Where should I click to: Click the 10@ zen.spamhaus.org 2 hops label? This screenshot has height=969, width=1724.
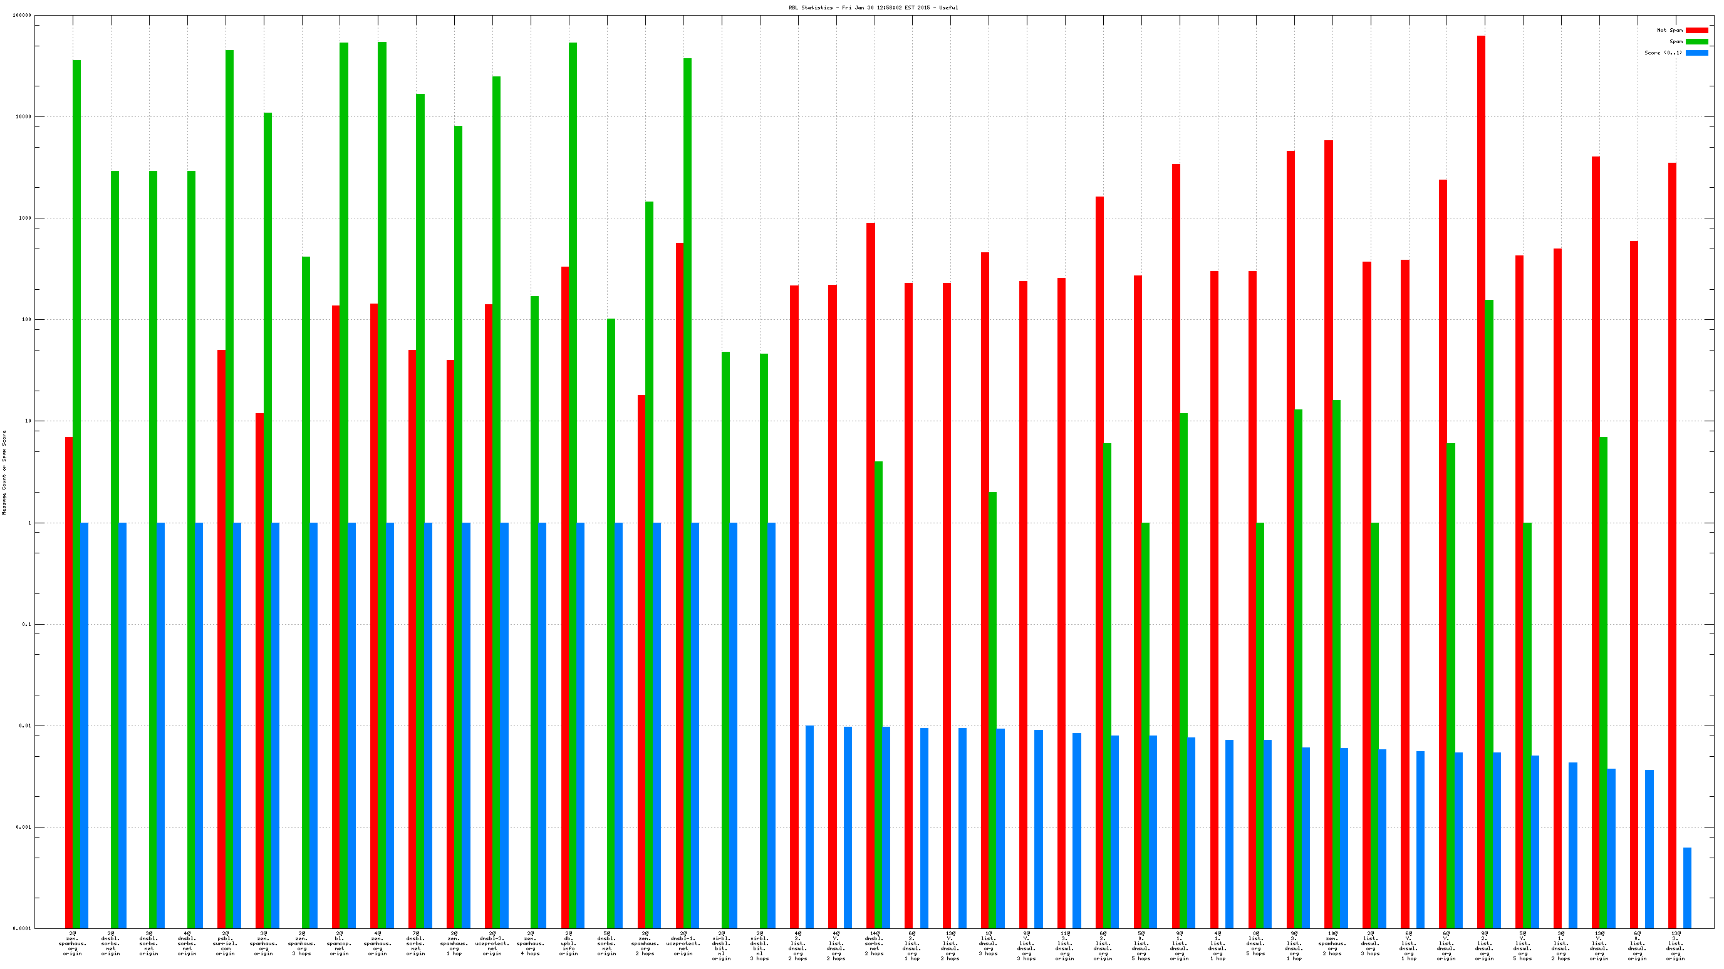1332,943
